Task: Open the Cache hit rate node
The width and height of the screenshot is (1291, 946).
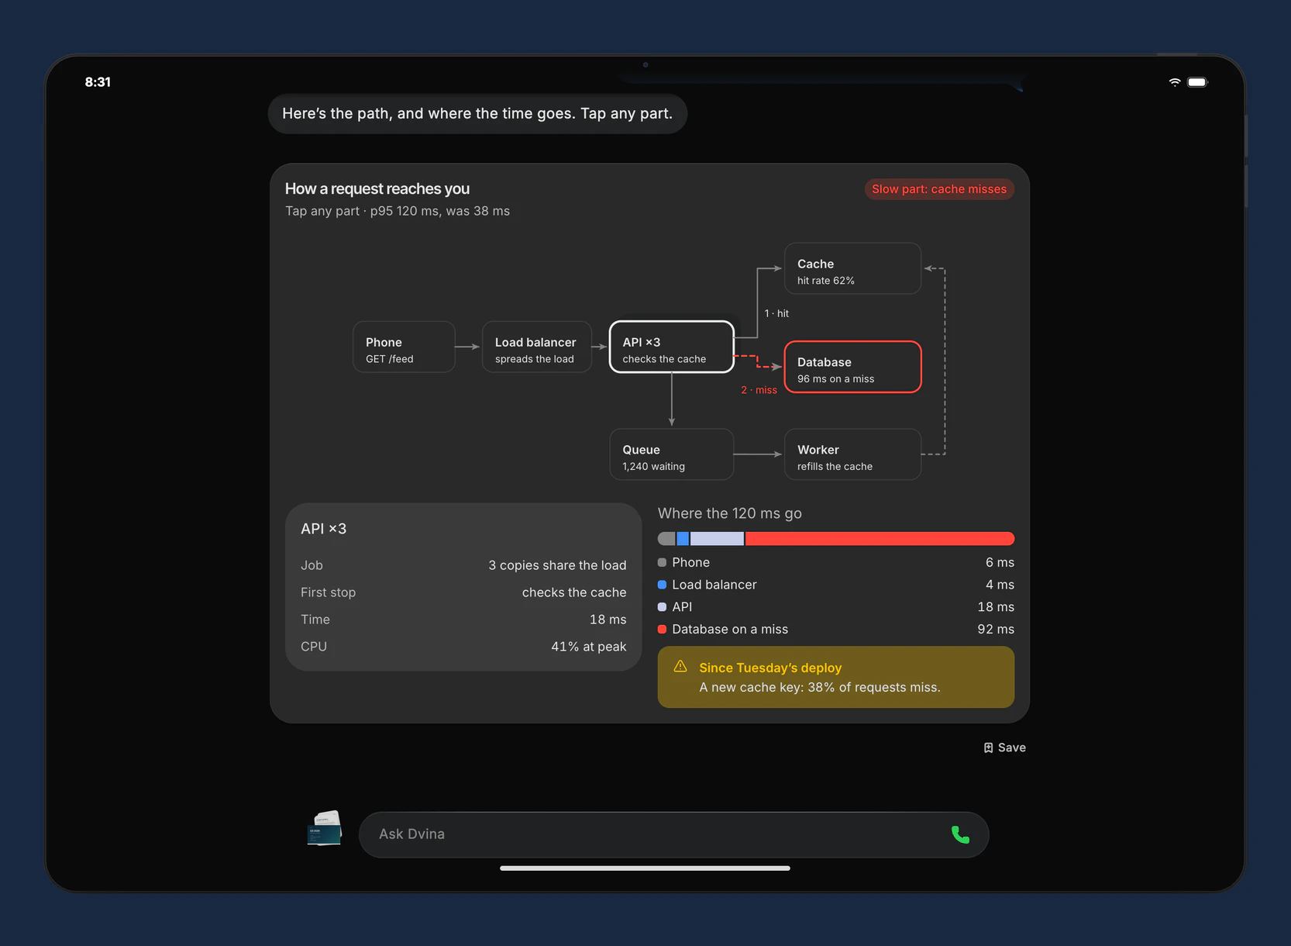Action: click(852, 268)
